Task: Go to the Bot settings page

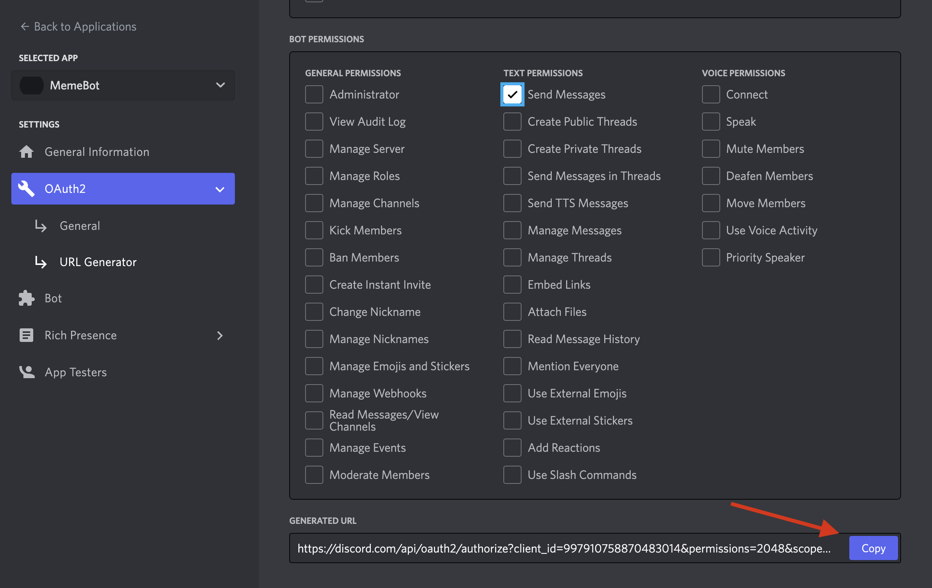Action: point(53,298)
